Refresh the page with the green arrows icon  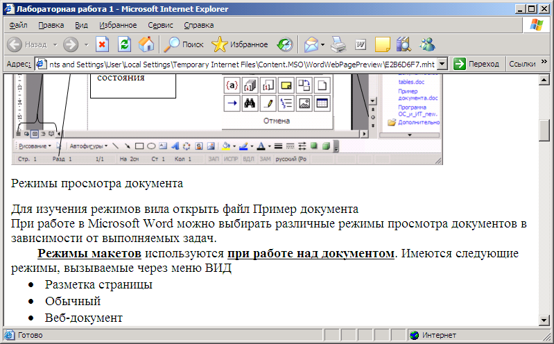tap(124, 44)
